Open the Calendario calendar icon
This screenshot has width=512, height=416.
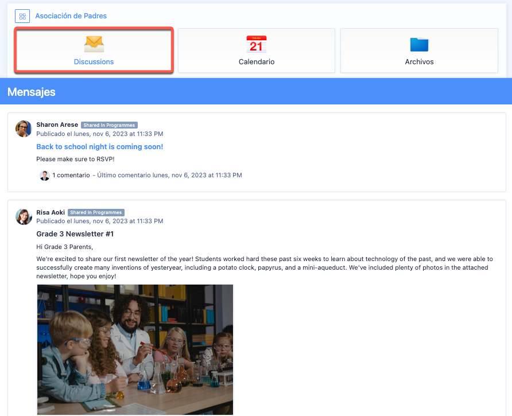[x=256, y=44]
